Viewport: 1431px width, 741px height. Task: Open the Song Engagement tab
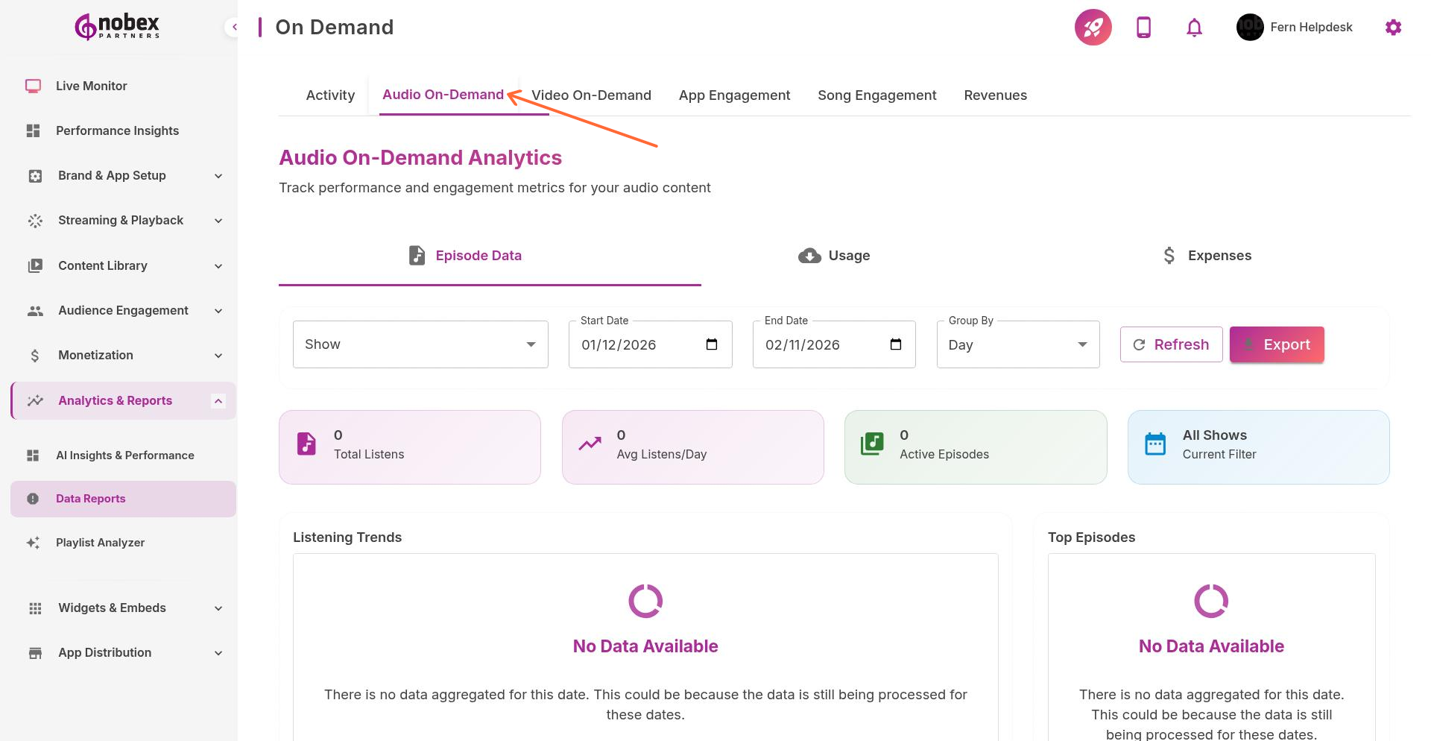[876, 95]
